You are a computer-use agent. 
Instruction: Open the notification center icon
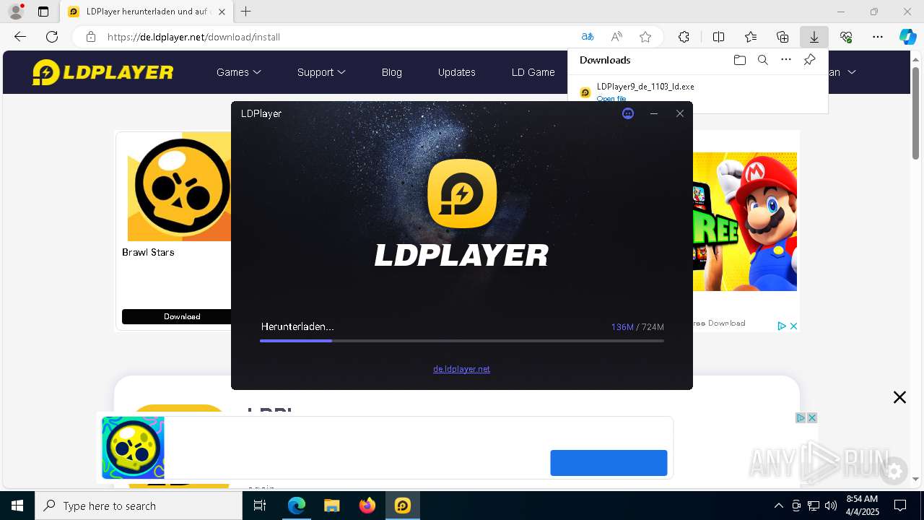pyautogui.click(x=900, y=506)
